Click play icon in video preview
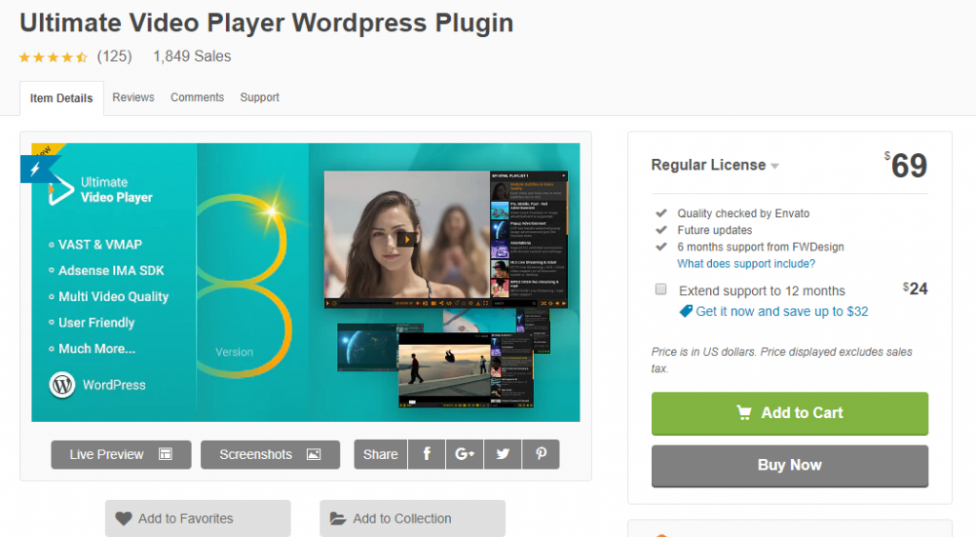The image size is (976, 537). [406, 239]
